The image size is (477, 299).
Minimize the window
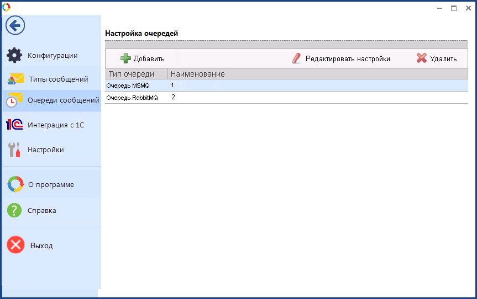[x=439, y=8]
